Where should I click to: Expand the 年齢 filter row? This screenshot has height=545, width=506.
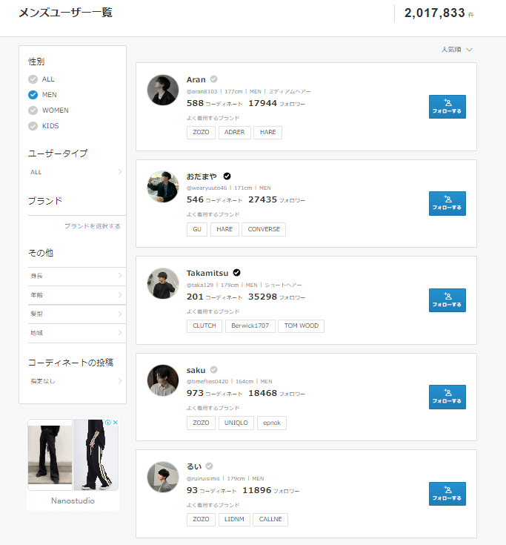77,295
